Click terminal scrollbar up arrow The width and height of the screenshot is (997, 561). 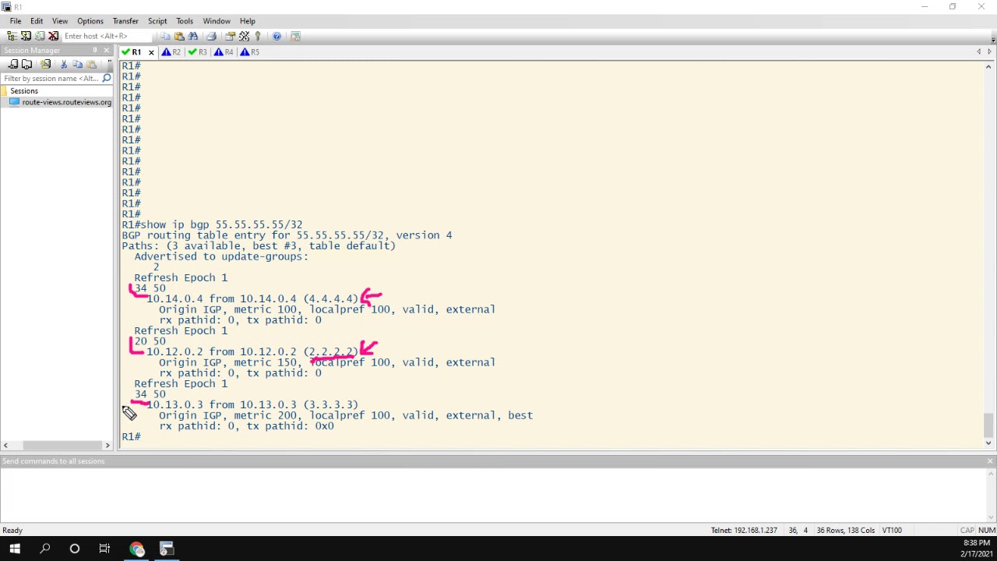989,66
